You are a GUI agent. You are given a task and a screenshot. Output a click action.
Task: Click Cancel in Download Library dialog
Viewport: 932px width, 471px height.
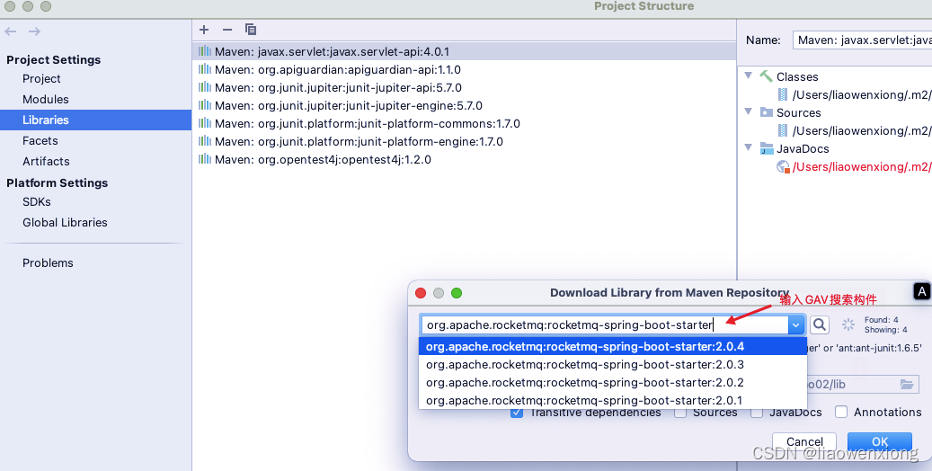[x=804, y=442]
